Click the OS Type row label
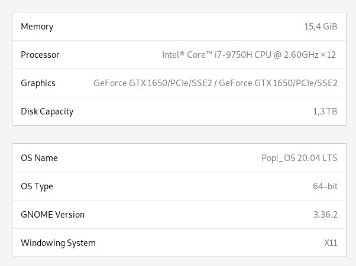The height and width of the screenshot is (266, 356). click(37, 186)
